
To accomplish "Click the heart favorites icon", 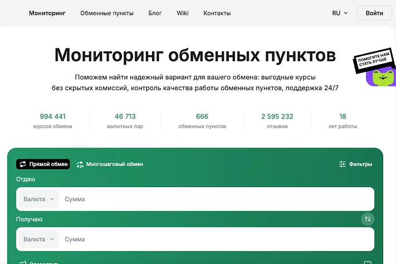I will (368, 262).
